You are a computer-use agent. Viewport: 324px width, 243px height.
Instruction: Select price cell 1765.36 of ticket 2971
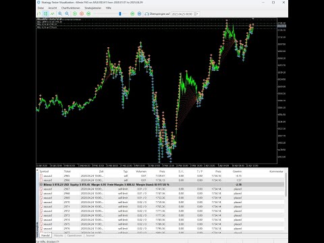tap(160, 207)
